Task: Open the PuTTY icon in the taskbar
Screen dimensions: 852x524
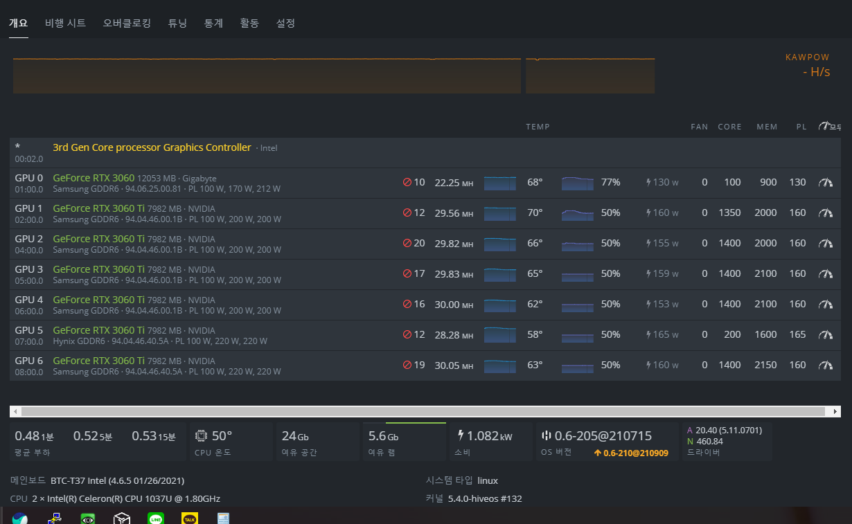Action: tap(55, 518)
